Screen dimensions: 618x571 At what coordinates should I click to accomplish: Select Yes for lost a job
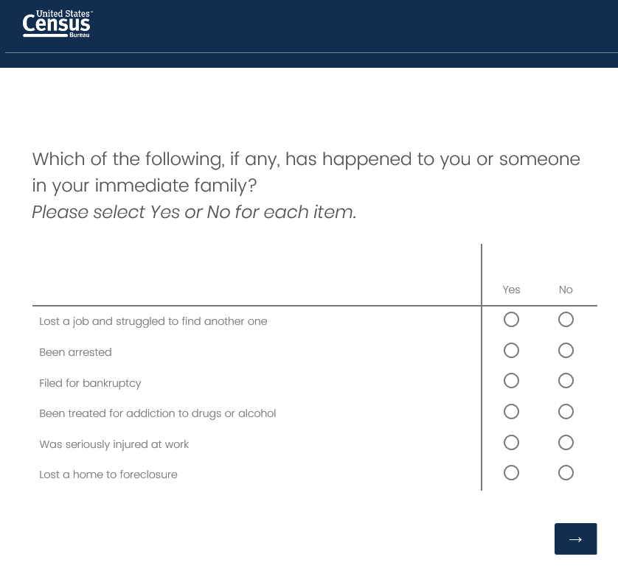[511, 320]
